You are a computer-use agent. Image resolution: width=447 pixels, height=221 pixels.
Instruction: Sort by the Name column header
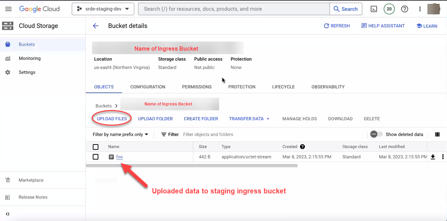(114, 147)
